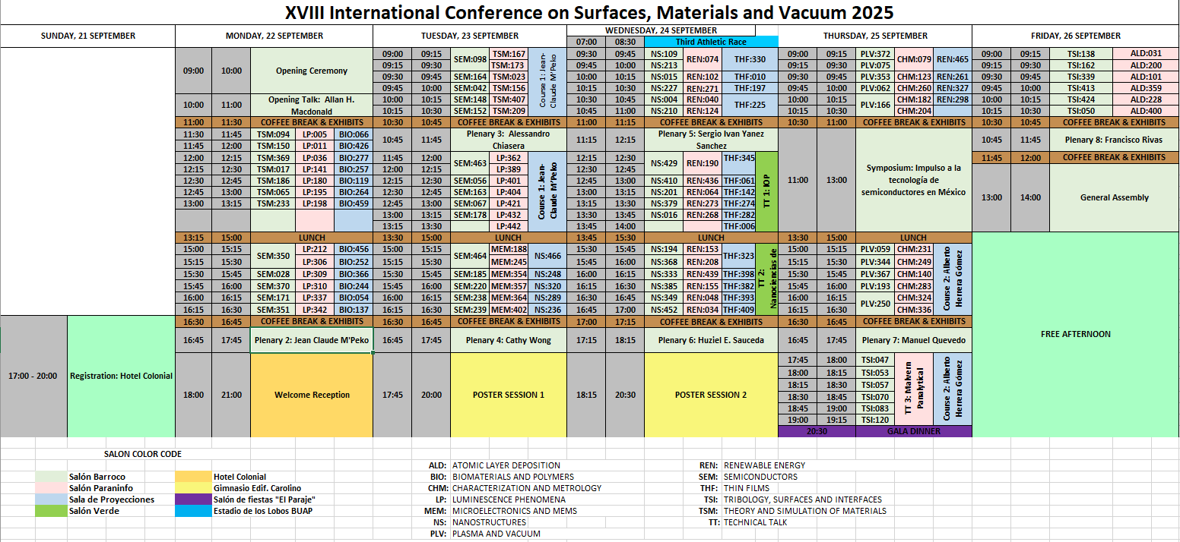The height and width of the screenshot is (542, 1180).
Task: Select the conference title cell at the top
Action: [589, 12]
